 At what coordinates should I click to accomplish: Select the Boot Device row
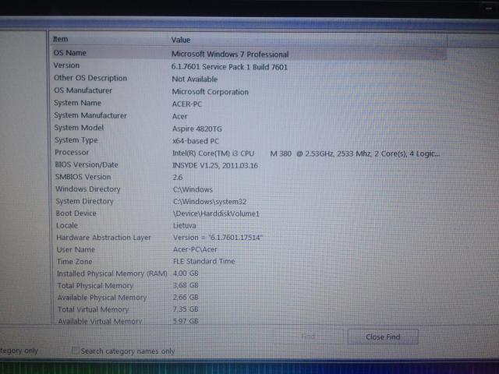click(x=76, y=213)
